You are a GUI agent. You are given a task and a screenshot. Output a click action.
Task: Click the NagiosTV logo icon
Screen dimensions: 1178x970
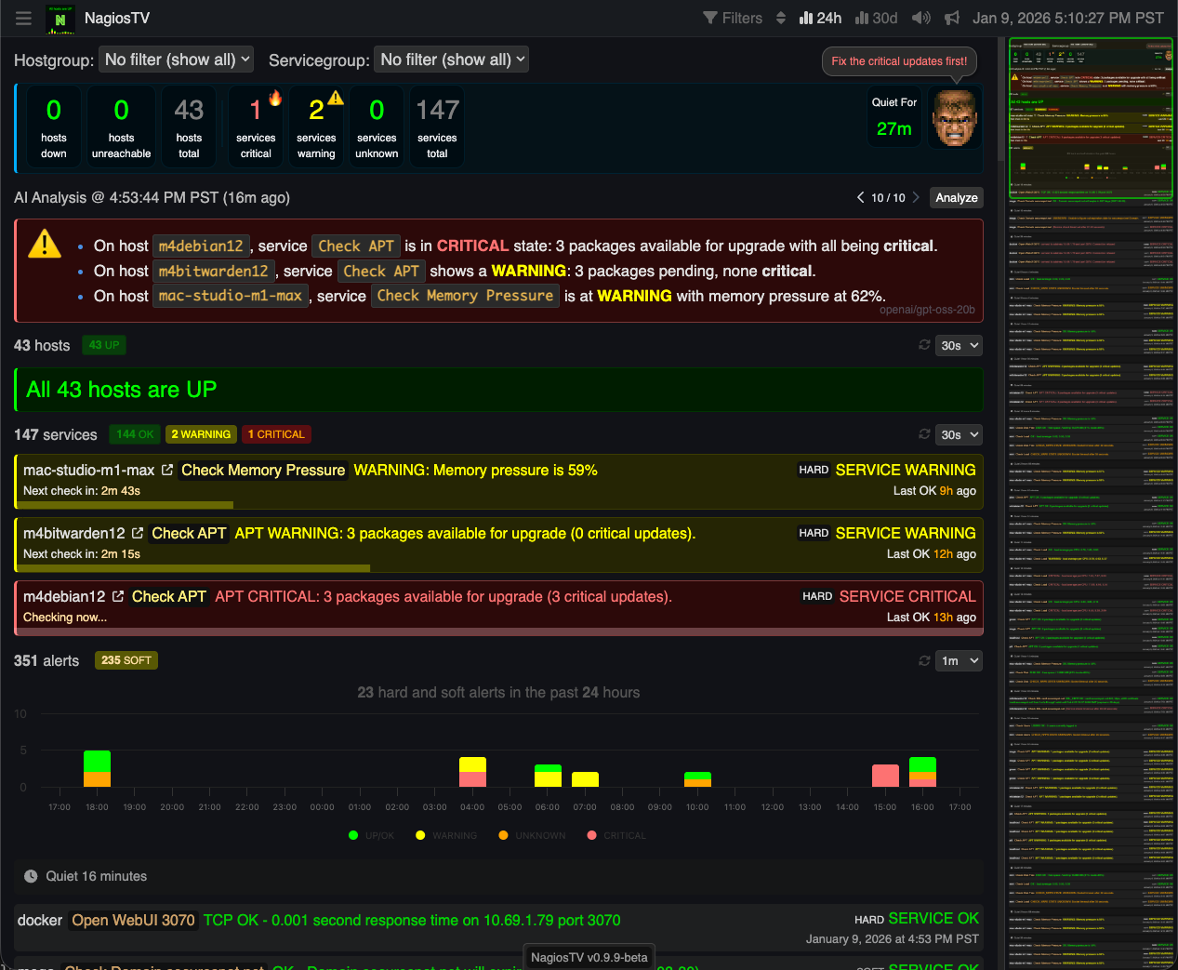pos(60,19)
